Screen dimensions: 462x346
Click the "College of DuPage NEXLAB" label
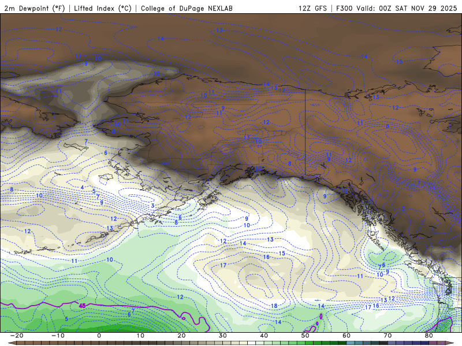pos(187,8)
